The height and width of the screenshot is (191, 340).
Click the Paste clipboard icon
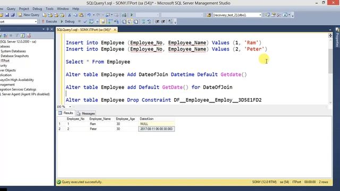pyautogui.click(x=81, y=15)
